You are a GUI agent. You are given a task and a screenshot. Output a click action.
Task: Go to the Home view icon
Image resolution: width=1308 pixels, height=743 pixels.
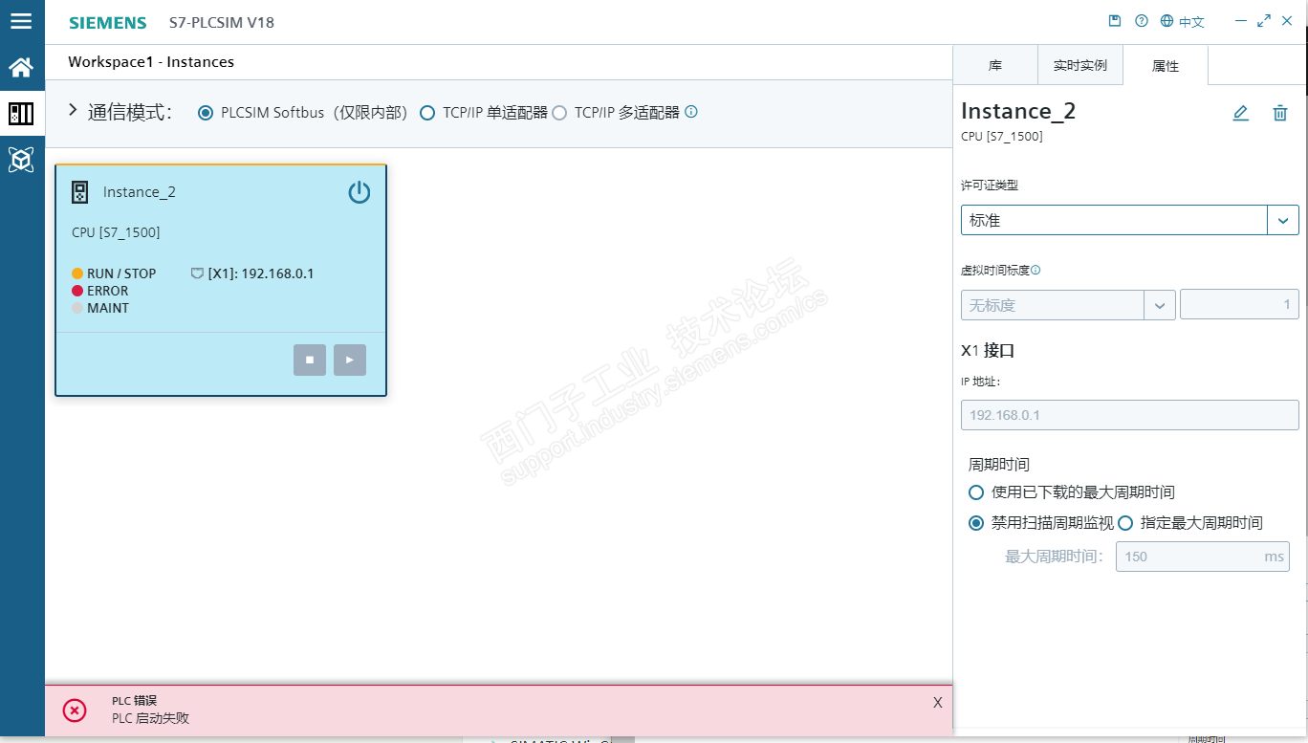pos(21,67)
